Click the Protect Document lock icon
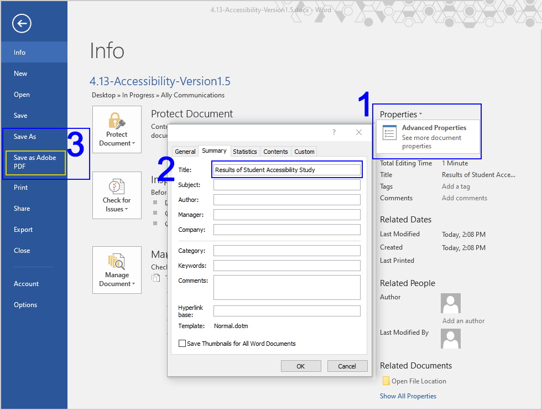Screen dimensions: 542x410 coord(117,121)
